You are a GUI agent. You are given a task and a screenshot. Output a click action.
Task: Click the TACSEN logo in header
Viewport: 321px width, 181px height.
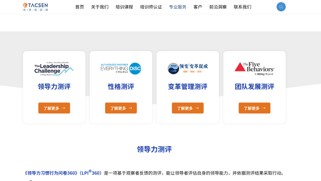pyautogui.click(x=35, y=7)
